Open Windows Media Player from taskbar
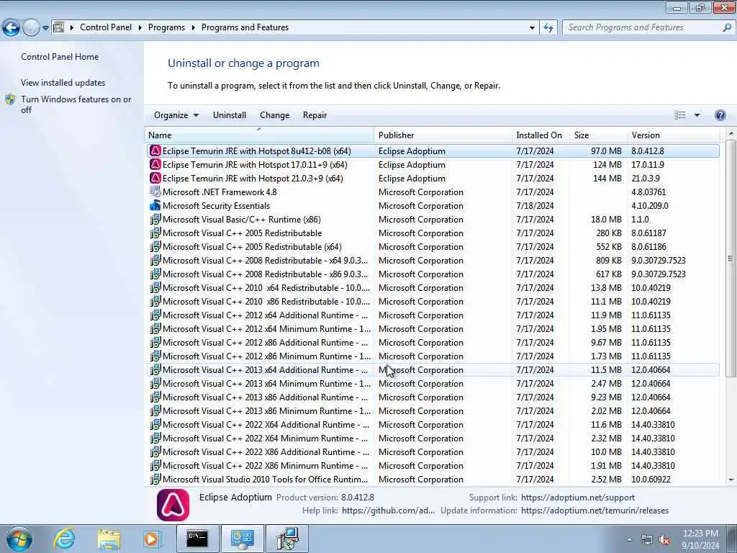 (x=152, y=539)
